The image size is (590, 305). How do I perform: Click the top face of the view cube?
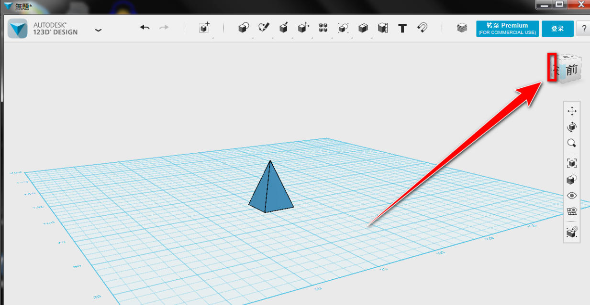click(x=568, y=57)
